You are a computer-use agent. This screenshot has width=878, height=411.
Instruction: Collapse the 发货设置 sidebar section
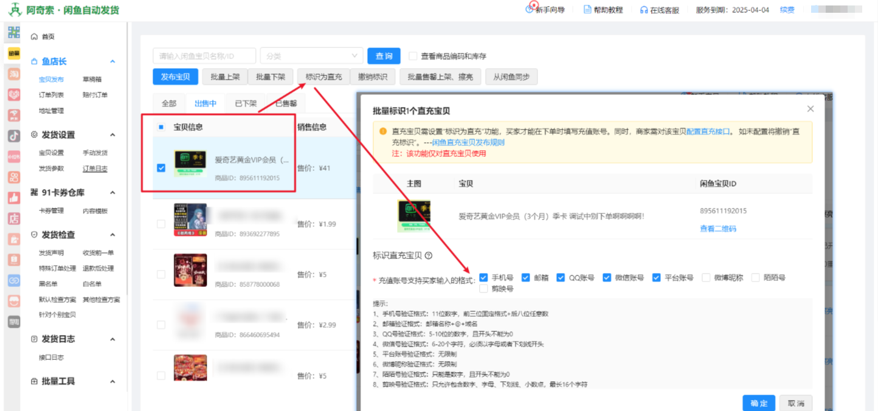[x=112, y=135]
